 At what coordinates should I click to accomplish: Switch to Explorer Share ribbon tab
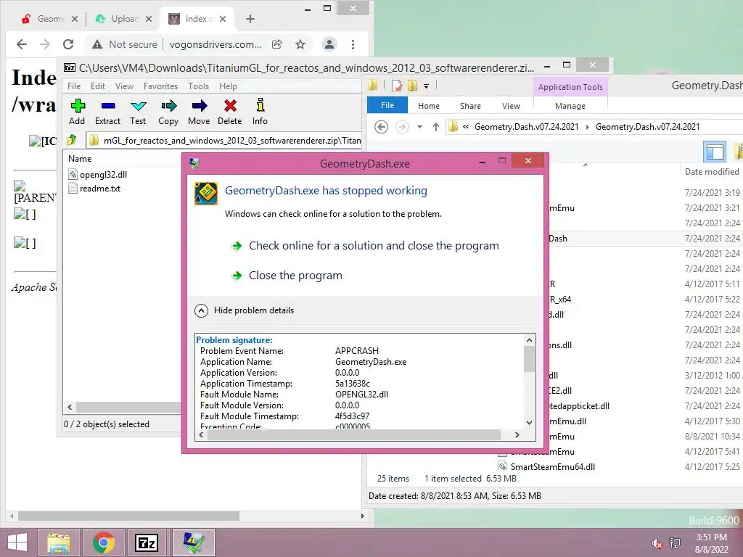click(x=470, y=106)
